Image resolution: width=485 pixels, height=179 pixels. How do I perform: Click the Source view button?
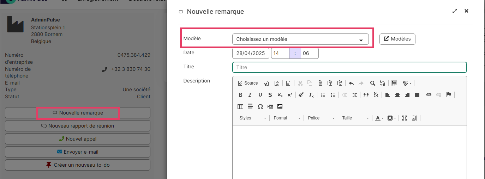(248, 83)
